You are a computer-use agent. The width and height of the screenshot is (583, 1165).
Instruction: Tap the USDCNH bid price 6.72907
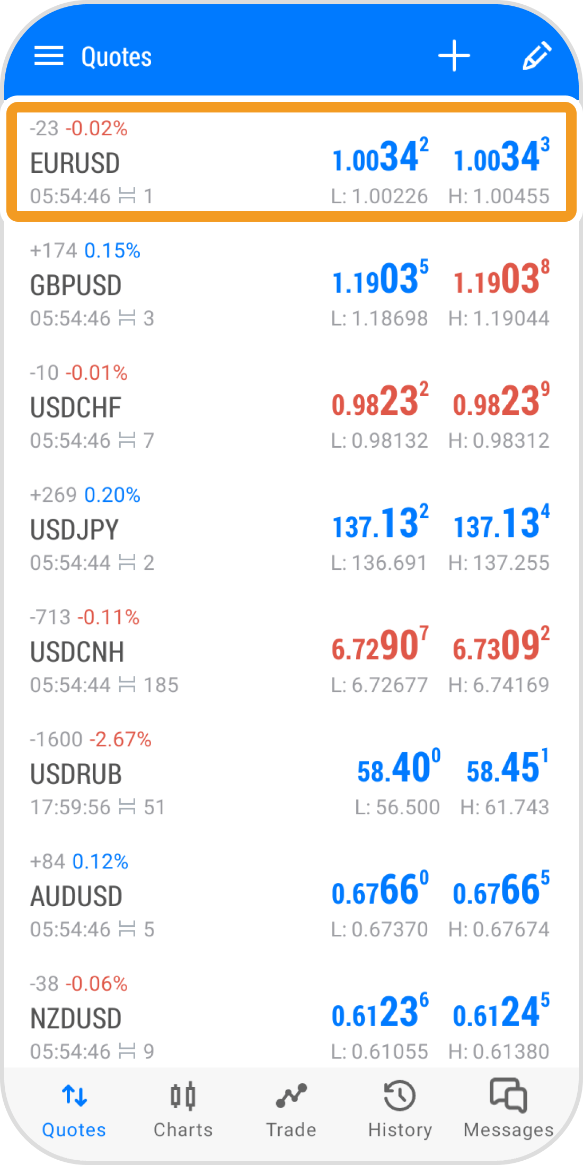379,646
